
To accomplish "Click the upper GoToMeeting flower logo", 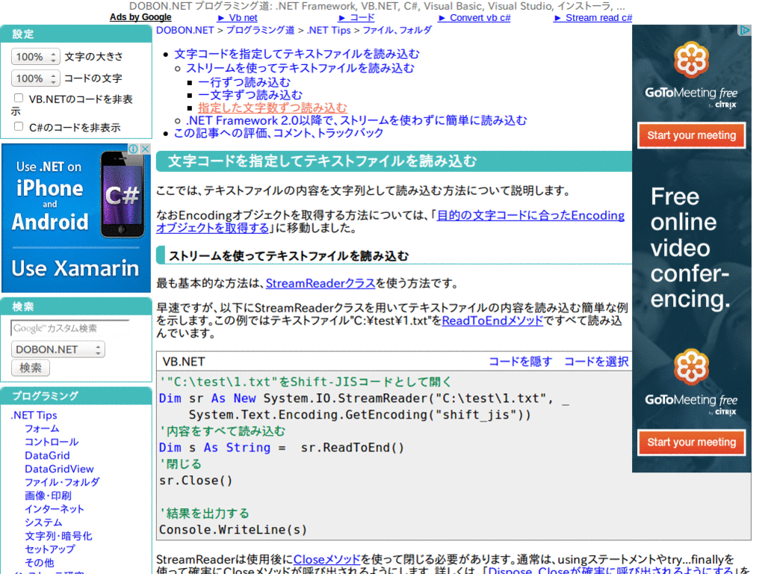I will (691, 60).
